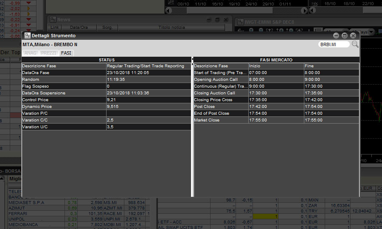The height and width of the screenshot is (229, 382).
Task: Click the AZMT.MI ticker cell
Action: tap(113, 208)
